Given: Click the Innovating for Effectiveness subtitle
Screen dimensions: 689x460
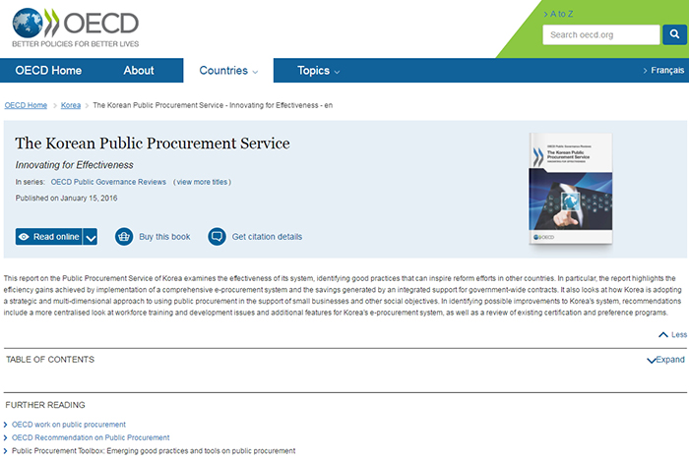Looking at the screenshot, I should (x=74, y=165).
